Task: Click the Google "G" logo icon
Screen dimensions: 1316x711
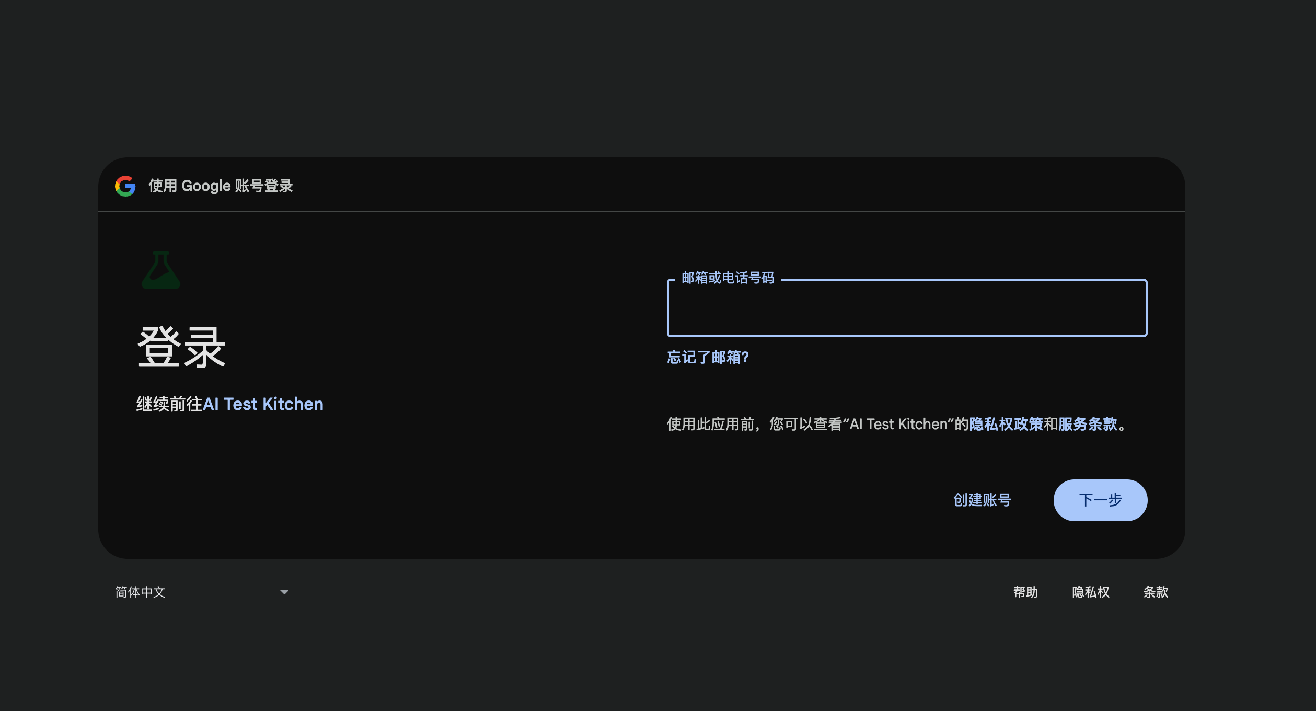Action: [x=125, y=186]
